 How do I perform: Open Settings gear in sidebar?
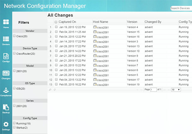(6, 125)
